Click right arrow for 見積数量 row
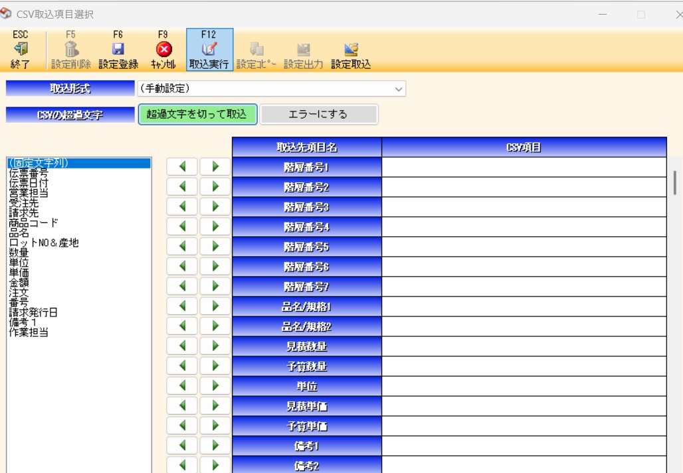Viewport: 683px width, 473px height. 215,346
